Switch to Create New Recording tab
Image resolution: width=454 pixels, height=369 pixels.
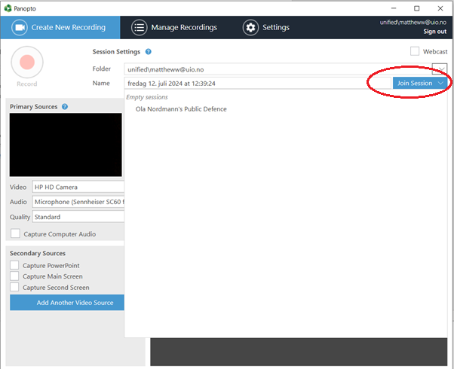click(x=60, y=27)
